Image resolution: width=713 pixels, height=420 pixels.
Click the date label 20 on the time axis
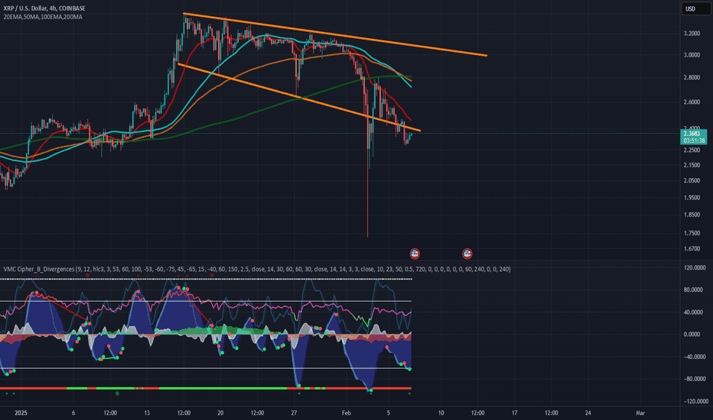point(220,413)
